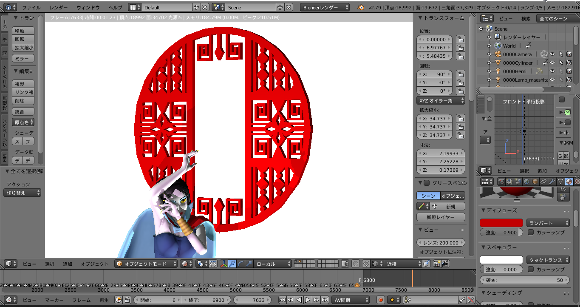Open the AV sync mode dropdown
This screenshot has height=307, width=580.
click(x=351, y=300)
